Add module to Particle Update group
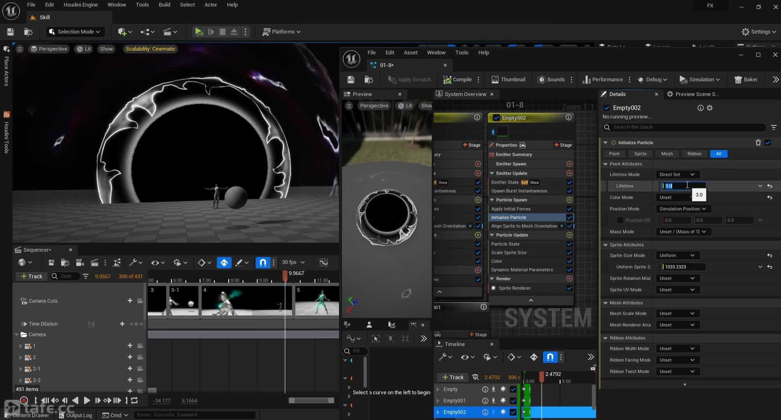The width and height of the screenshot is (781, 420). (569, 235)
